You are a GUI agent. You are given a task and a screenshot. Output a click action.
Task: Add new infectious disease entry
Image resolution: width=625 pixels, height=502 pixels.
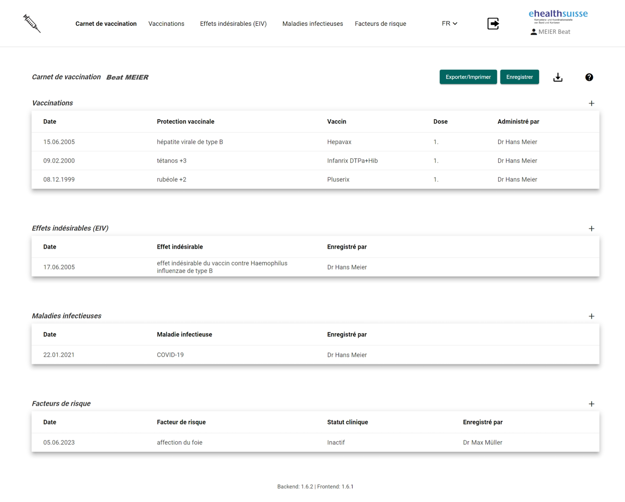(x=591, y=316)
